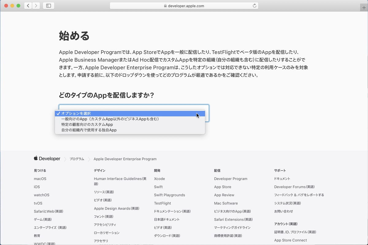The height and width of the screenshot is (245, 368).
Task: Open the tvOS footer link
Action: (x=38, y=203)
